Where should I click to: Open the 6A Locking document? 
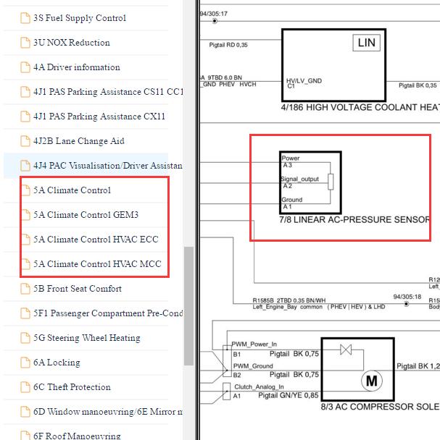point(86,363)
